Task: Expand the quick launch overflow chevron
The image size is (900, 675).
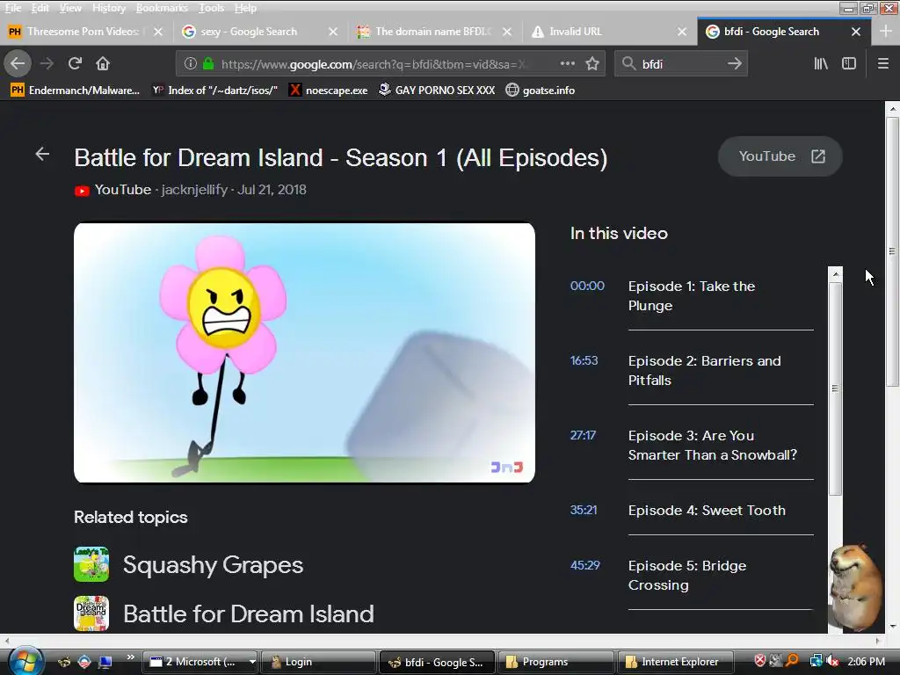Action: coord(130,657)
